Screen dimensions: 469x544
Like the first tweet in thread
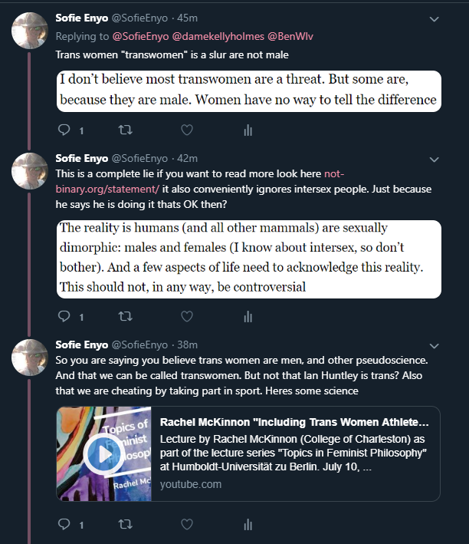186,130
